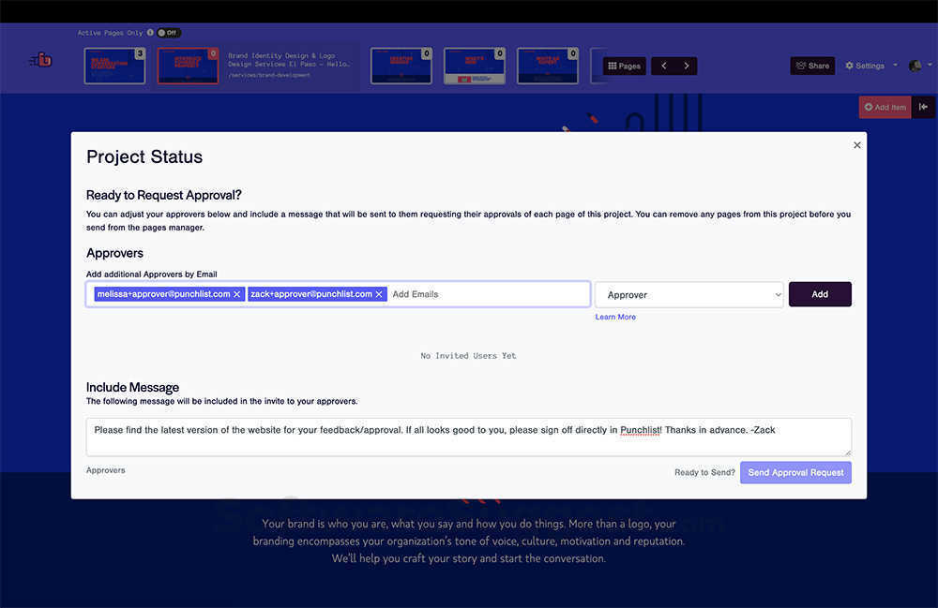
Task: Click the Share icon button
Action: [x=801, y=66]
